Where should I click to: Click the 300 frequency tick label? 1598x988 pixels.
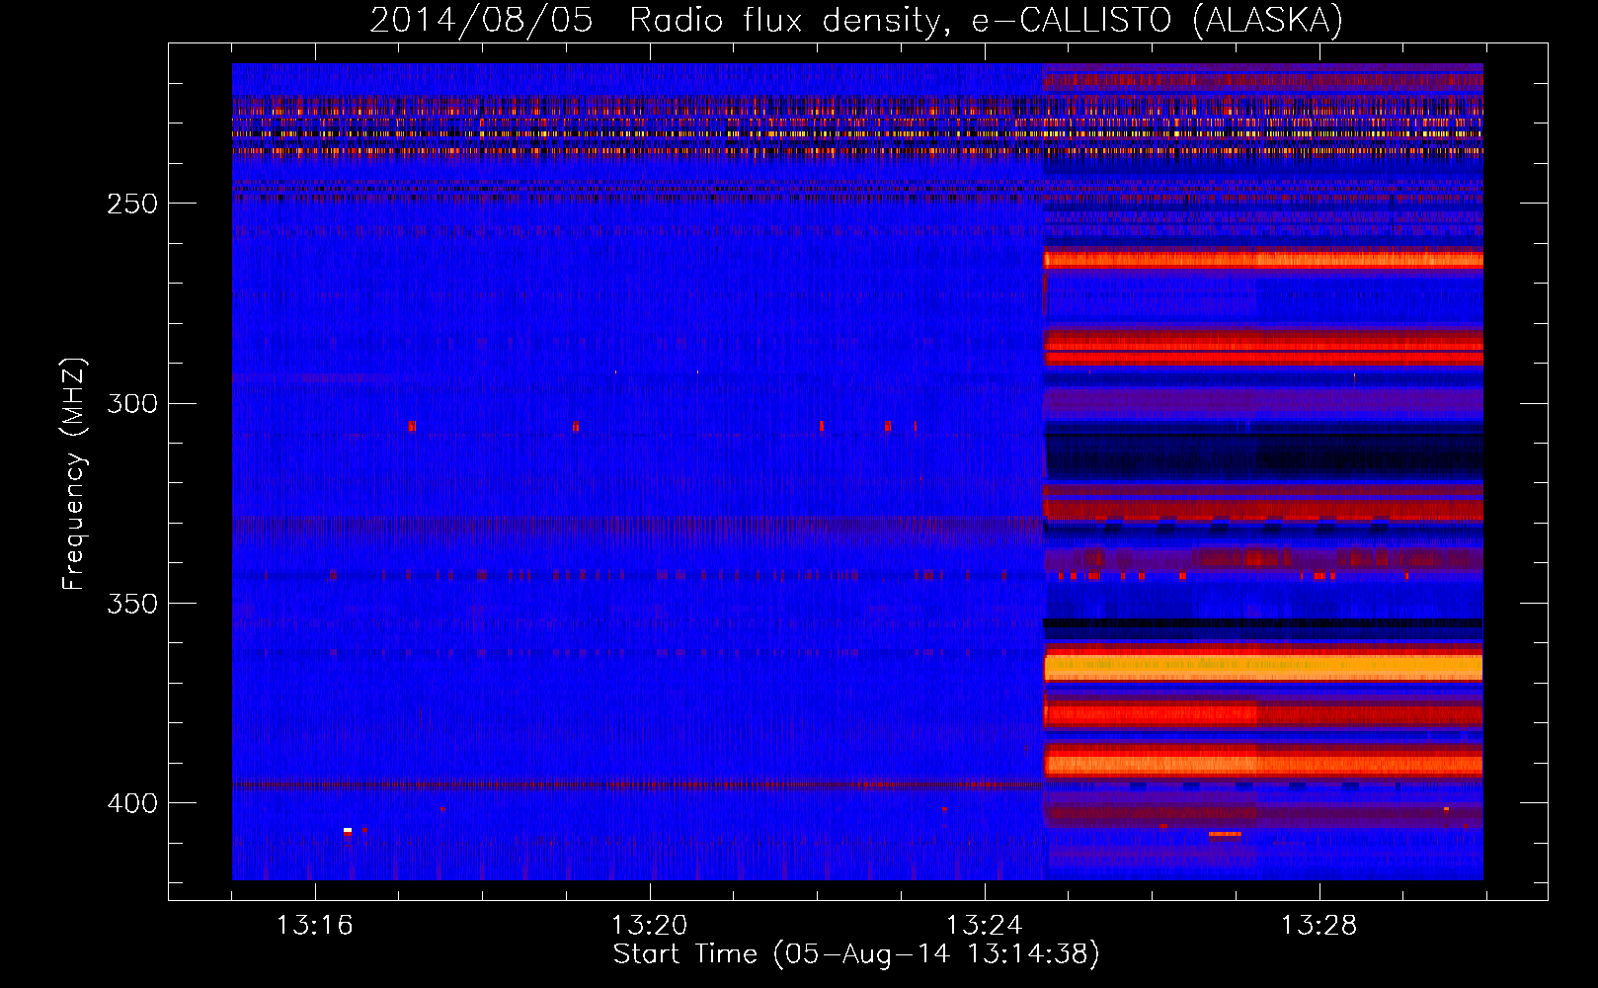[x=132, y=403]
